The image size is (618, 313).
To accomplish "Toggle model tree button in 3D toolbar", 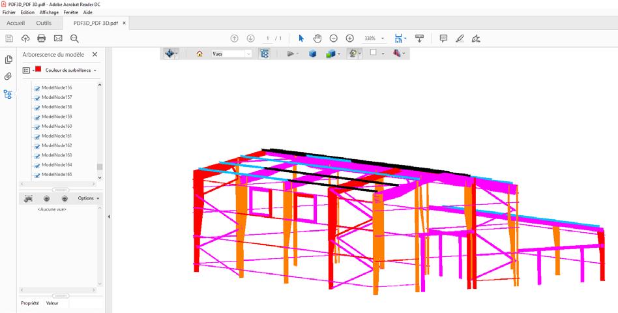I will [265, 53].
